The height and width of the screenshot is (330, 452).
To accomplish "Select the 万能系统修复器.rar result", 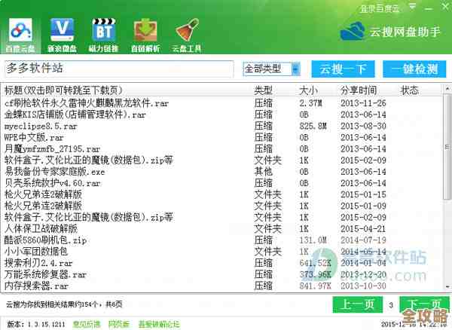I will [222, 274].
